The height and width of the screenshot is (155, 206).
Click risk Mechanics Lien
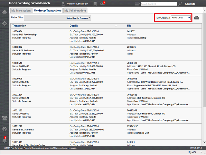coord(141,133)
